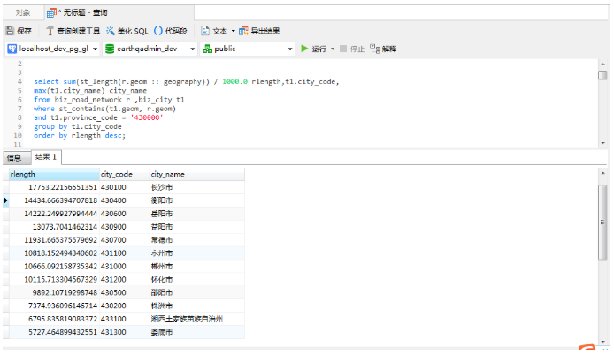Screen dimensions: 614x355
Task: Run the query with the green play icon
Action: tap(304, 49)
